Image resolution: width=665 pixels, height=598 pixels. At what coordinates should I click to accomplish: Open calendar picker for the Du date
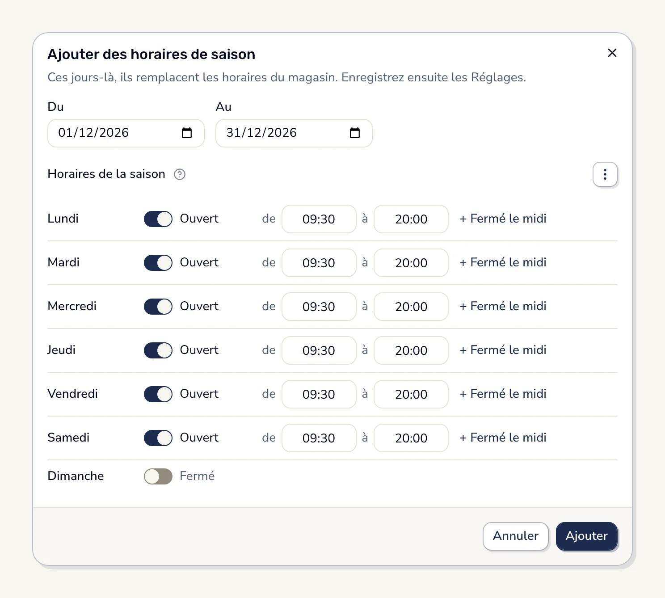[x=187, y=133]
